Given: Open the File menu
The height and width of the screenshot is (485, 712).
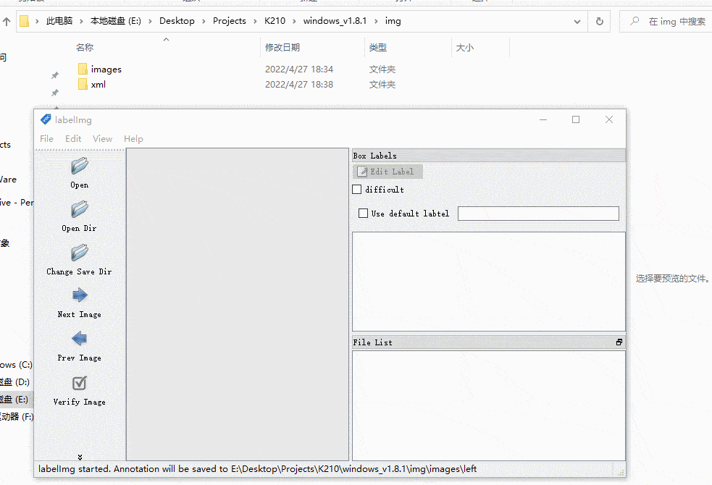Looking at the screenshot, I should tap(46, 139).
